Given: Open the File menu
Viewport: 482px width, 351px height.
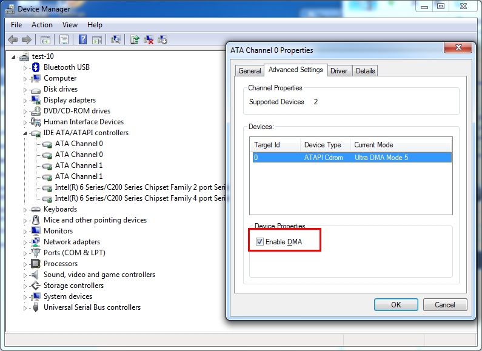Looking at the screenshot, I should (16, 25).
